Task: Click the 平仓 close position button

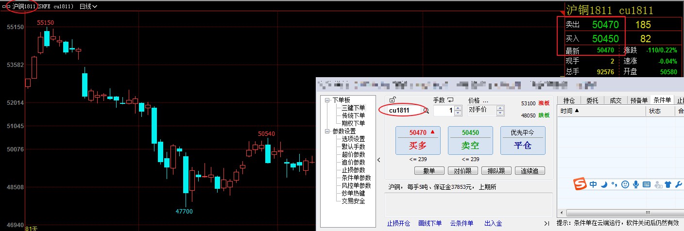Action: (x=523, y=140)
